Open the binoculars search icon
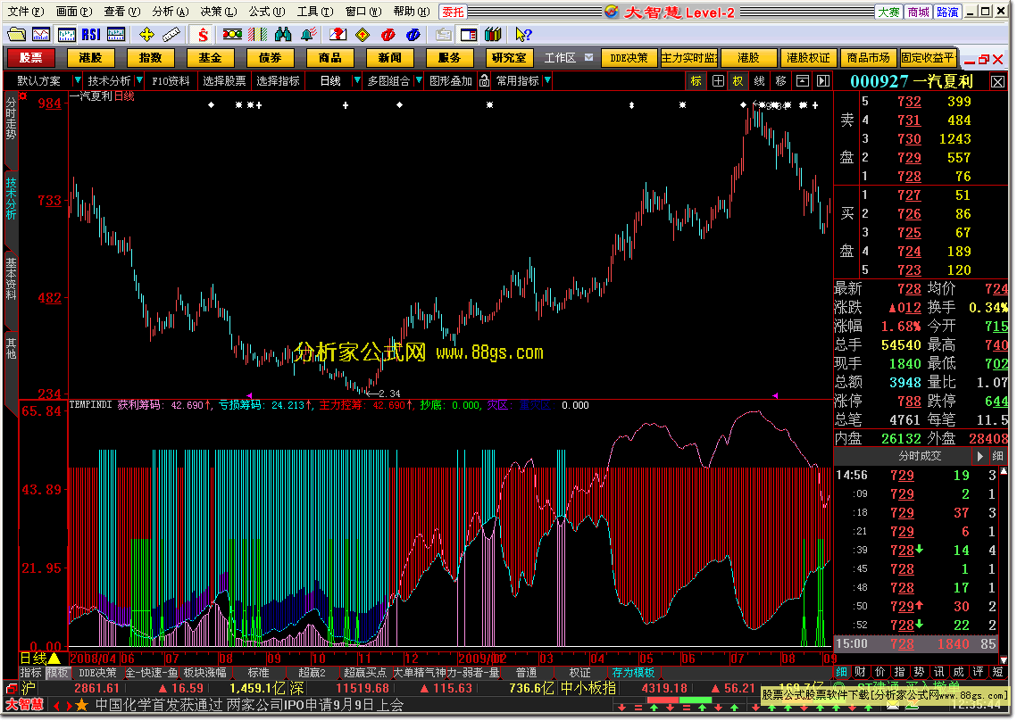1017x721 pixels. pyautogui.click(x=283, y=35)
